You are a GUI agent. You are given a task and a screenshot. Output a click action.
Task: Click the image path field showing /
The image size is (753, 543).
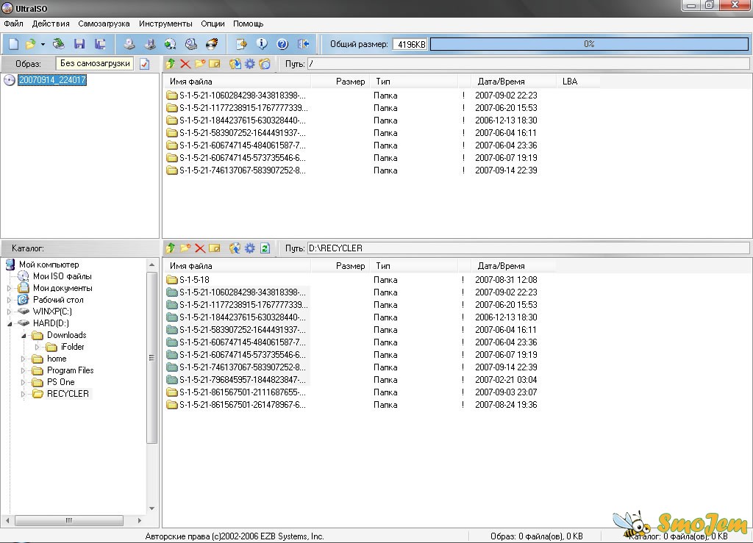coord(528,64)
